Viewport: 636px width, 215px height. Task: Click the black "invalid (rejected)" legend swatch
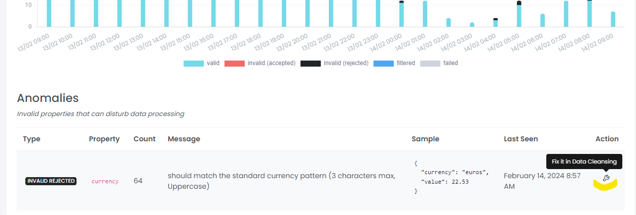(310, 64)
